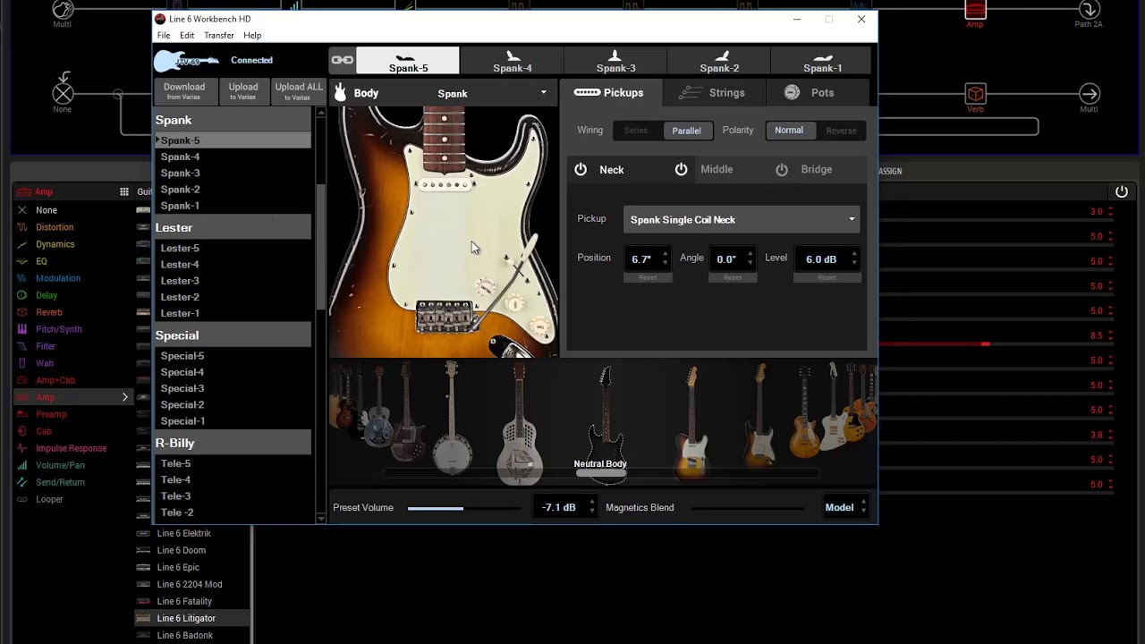Select the Spank-5 switch position tab
This screenshot has height=644, width=1145.
[x=408, y=61]
